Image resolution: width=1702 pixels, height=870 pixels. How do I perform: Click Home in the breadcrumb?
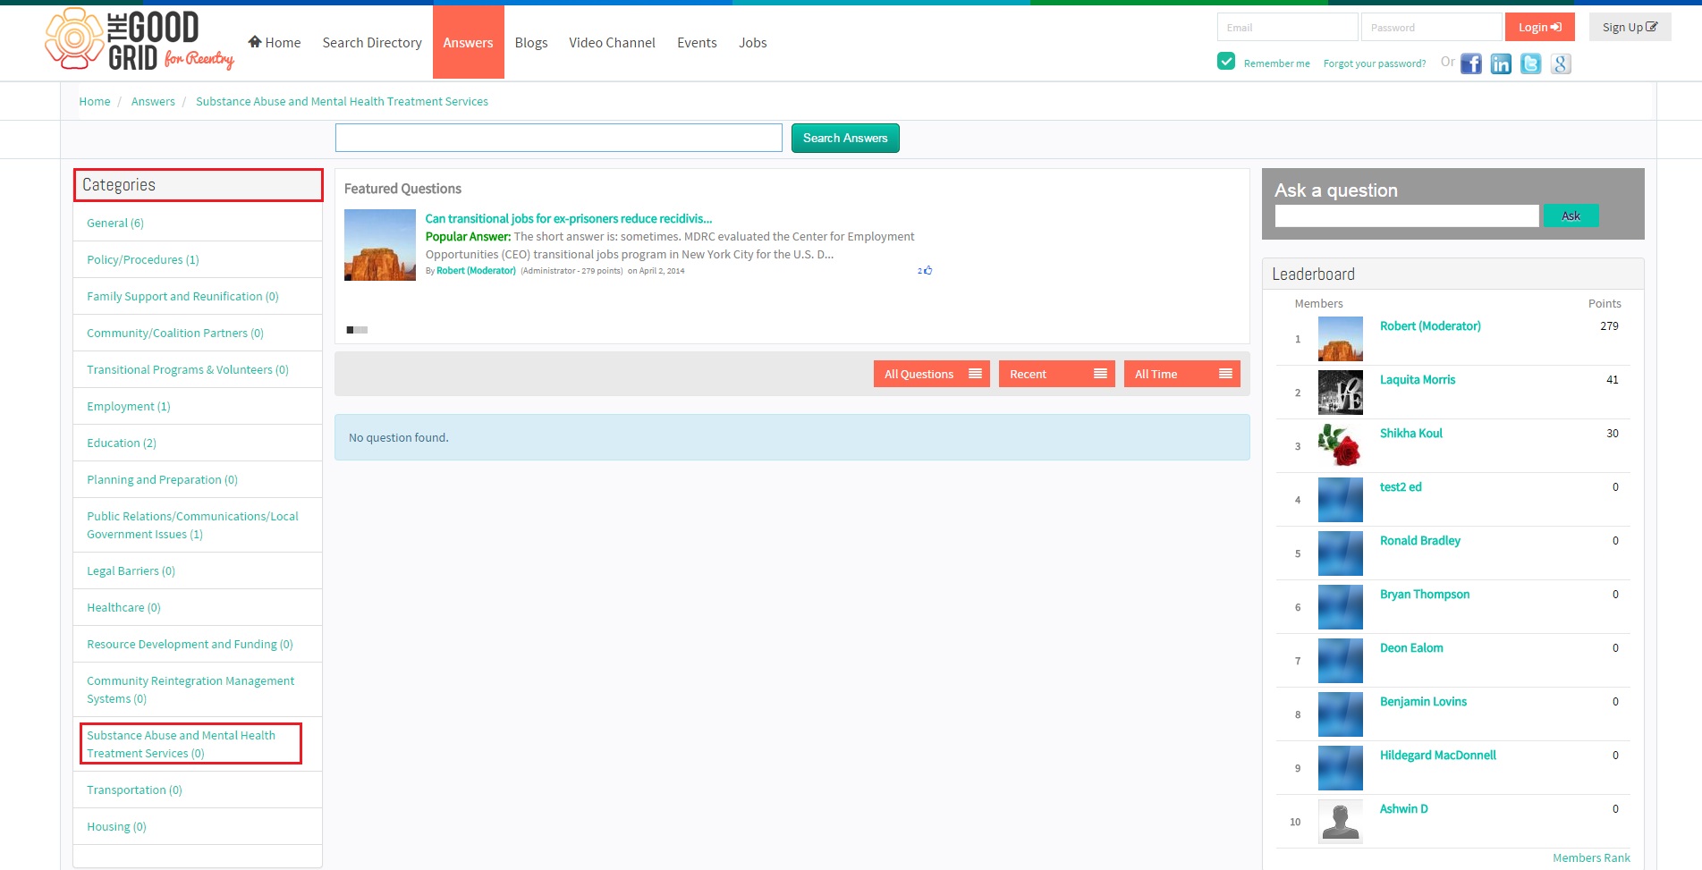pyautogui.click(x=95, y=101)
